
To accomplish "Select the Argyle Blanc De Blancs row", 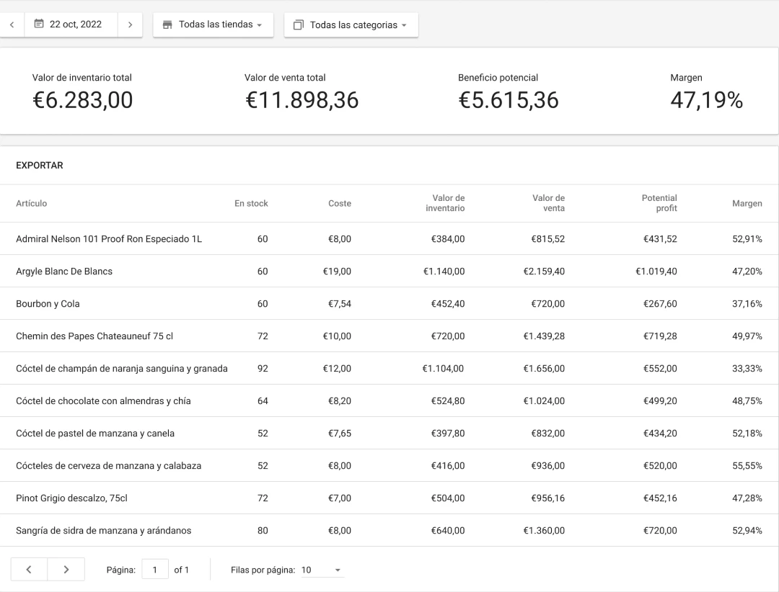I will click(x=64, y=272).
